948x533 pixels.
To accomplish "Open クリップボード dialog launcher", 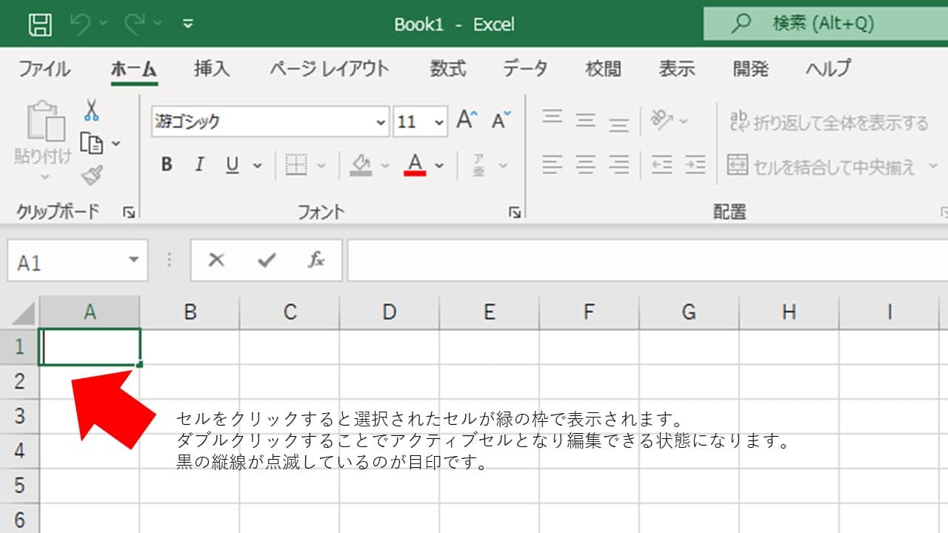I will [x=129, y=213].
